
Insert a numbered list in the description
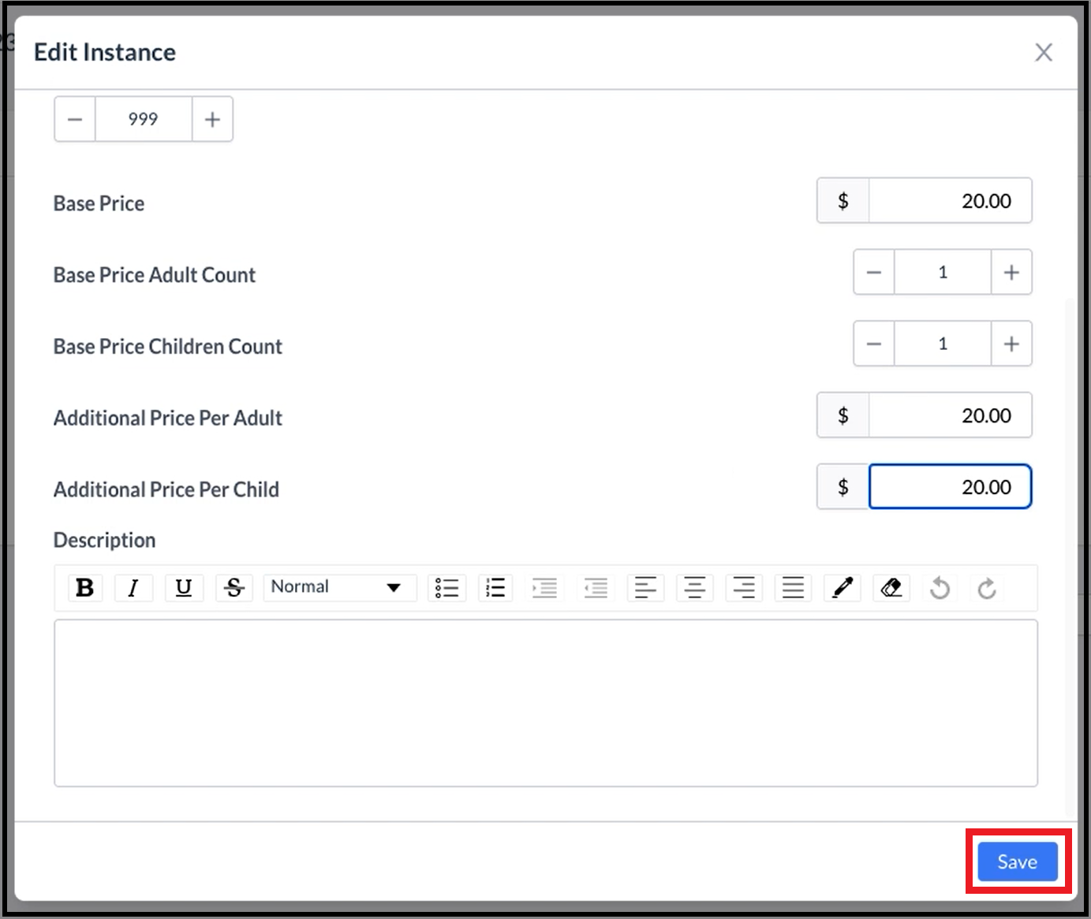point(495,587)
